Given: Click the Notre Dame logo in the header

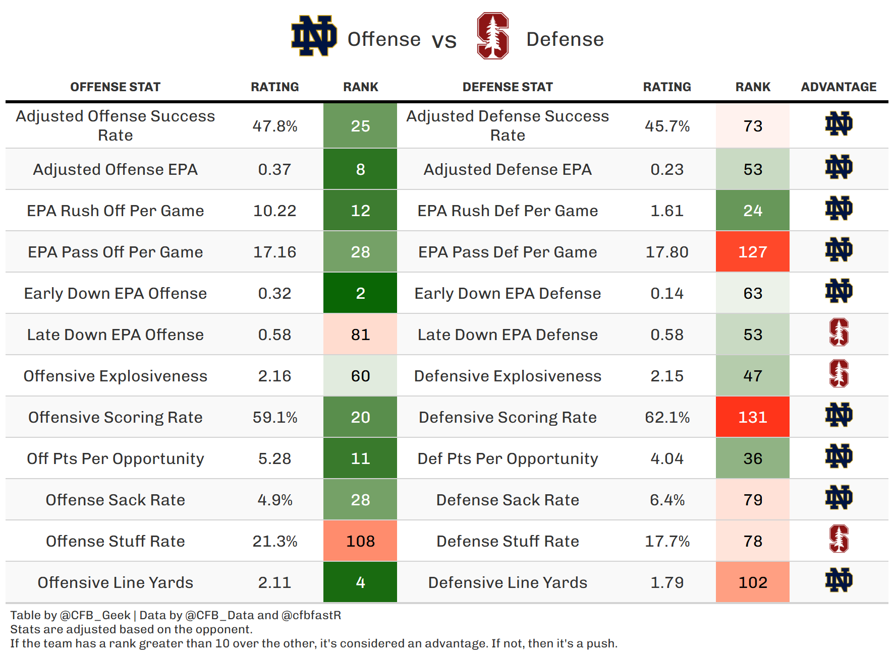Looking at the screenshot, I should coord(314,36).
